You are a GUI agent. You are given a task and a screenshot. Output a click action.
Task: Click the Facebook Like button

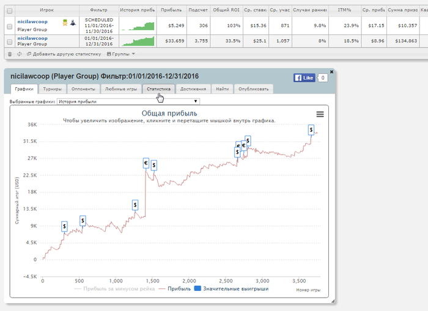pos(304,78)
